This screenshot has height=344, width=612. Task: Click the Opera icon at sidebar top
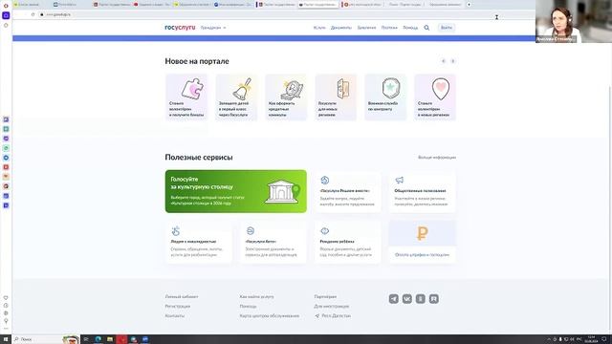(x=6, y=6)
